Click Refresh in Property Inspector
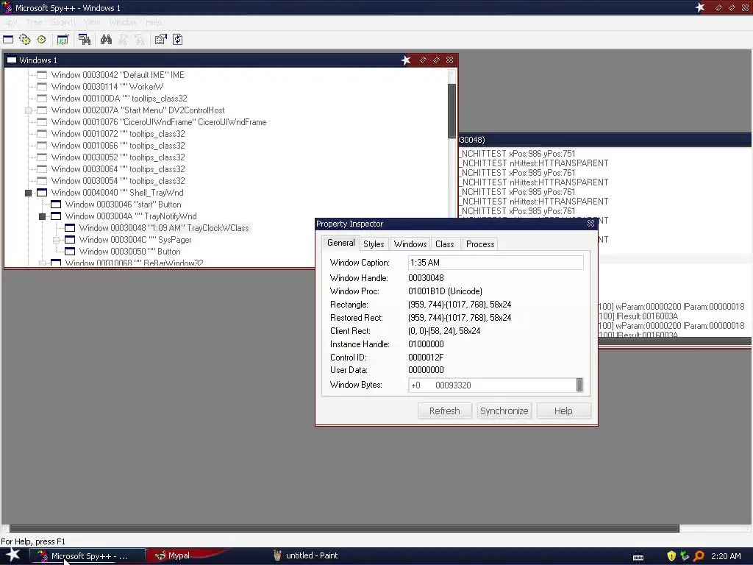Viewport: 753px width, 565px height. pos(445,411)
